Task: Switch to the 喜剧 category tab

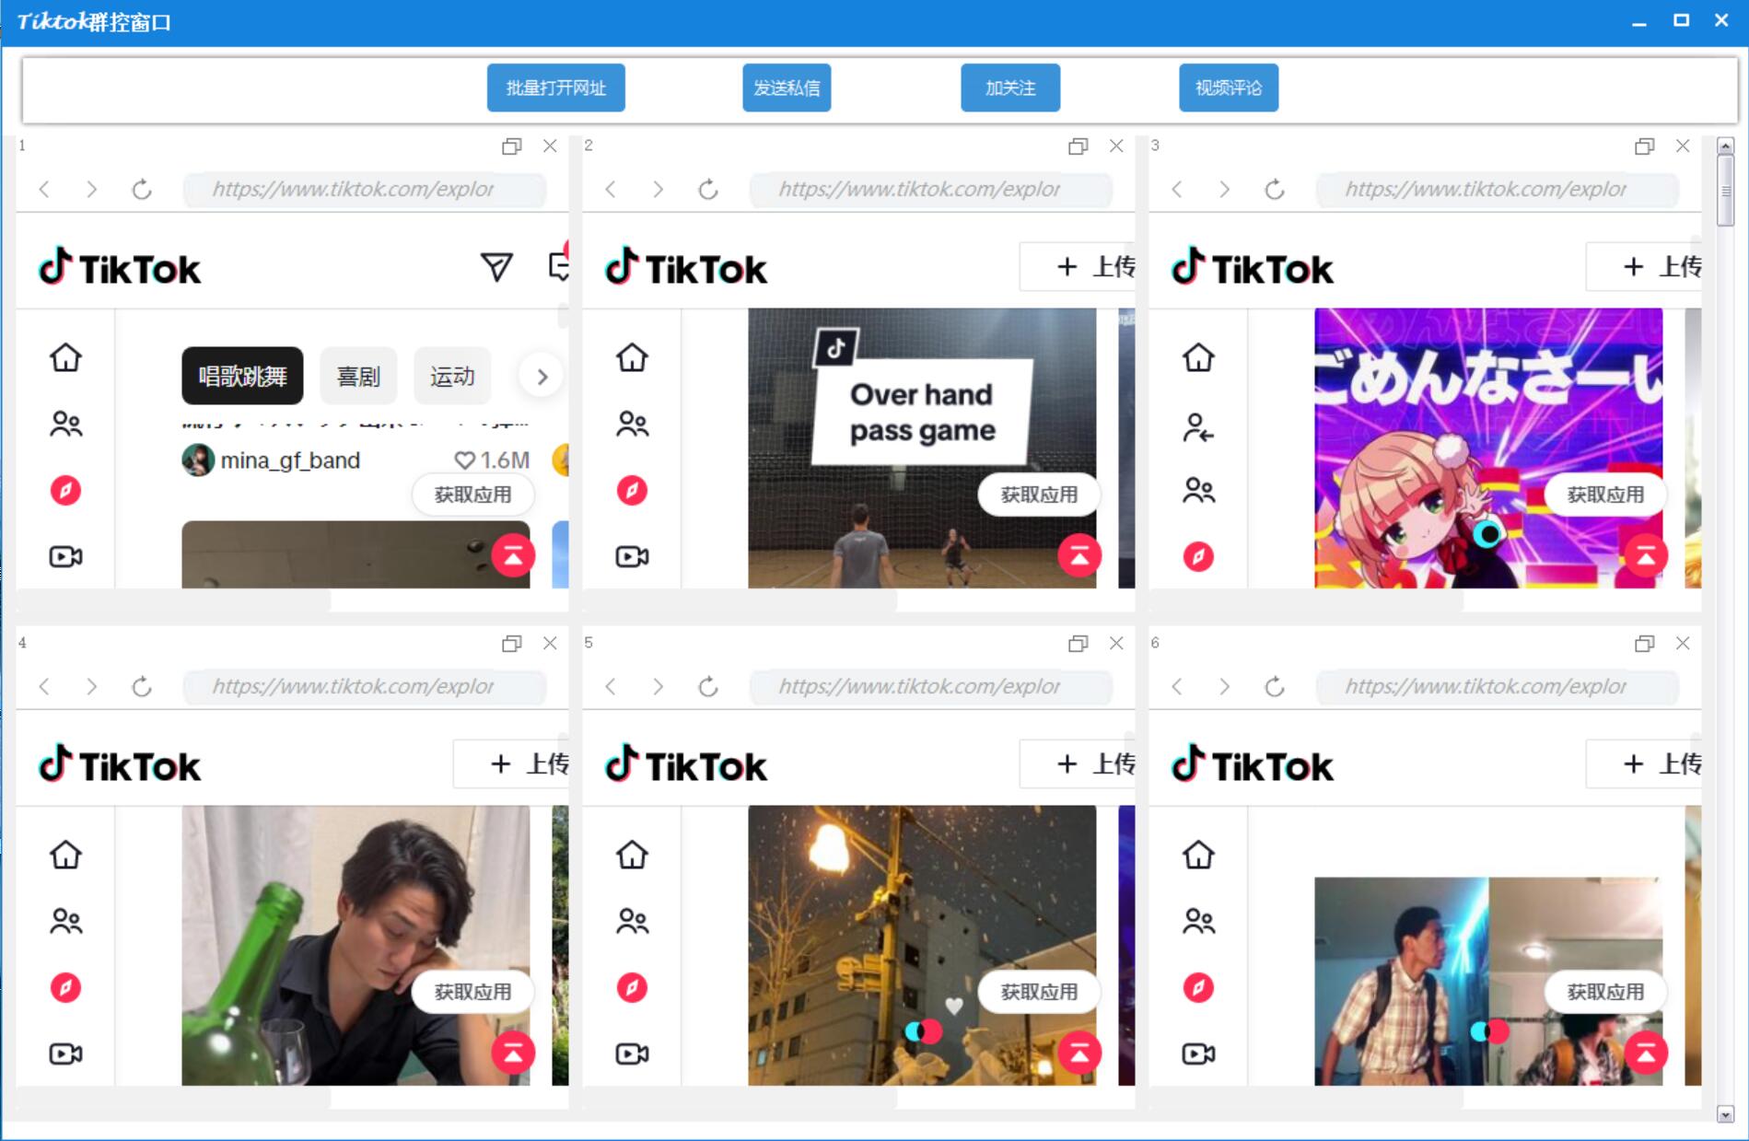Action: [x=358, y=376]
